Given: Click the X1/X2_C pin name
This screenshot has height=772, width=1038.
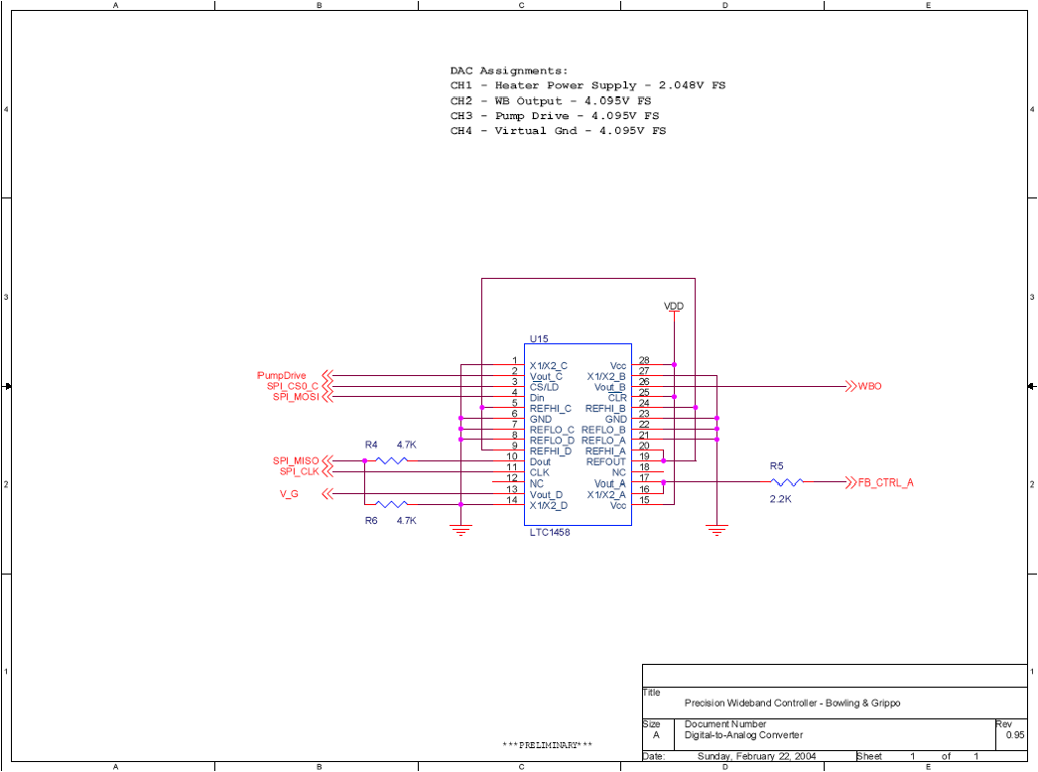Looking at the screenshot, I should tap(548, 365).
